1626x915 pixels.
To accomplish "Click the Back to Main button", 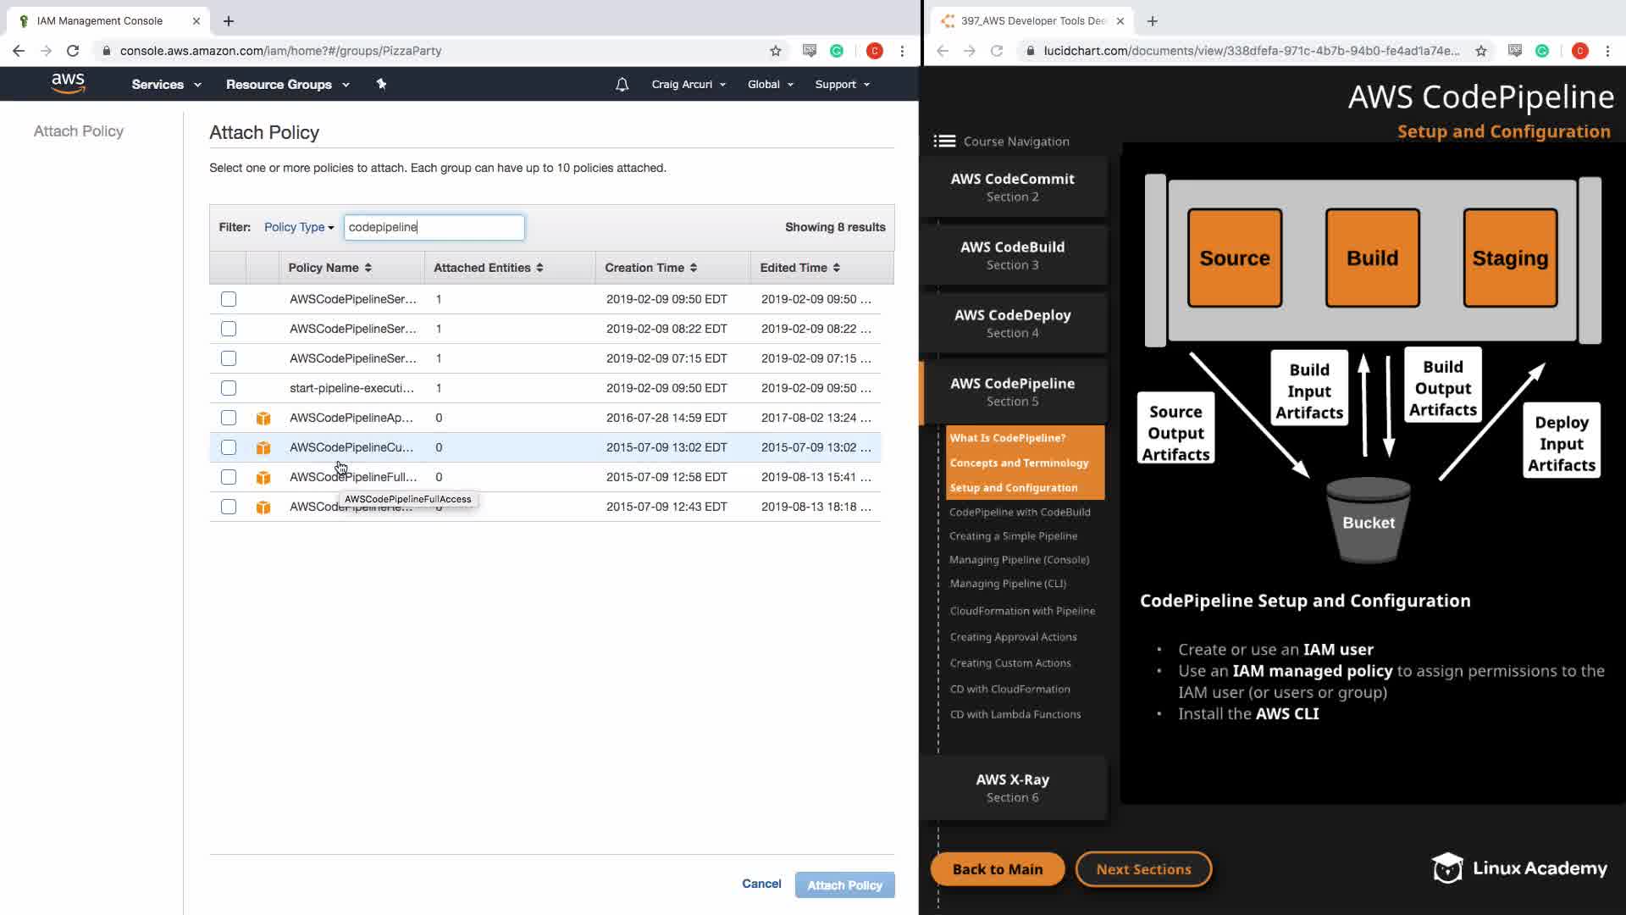I will (997, 869).
